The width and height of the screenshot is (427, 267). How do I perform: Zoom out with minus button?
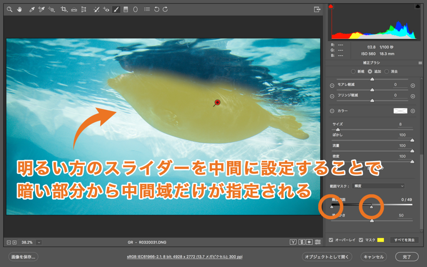click(x=9, y=242)
